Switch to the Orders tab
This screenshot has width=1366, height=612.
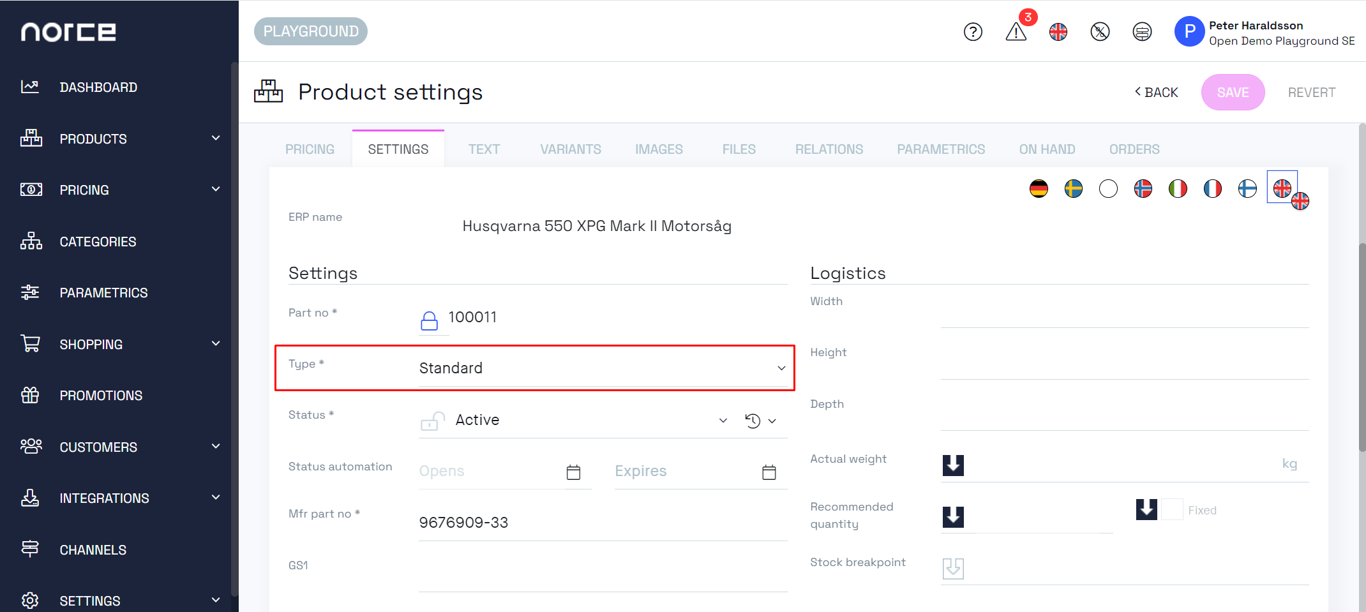1134,149
